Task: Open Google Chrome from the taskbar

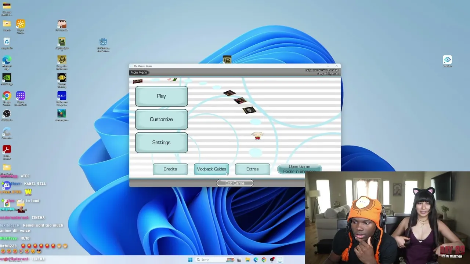Action: click(264, 260)
